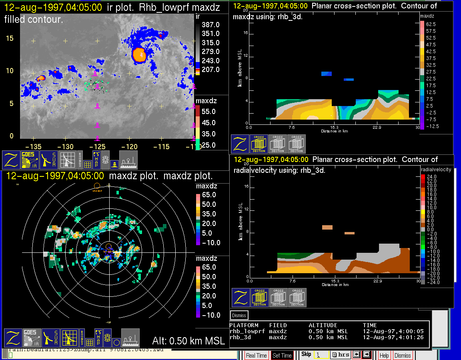Screen dimensions: 461x360
Task: Enable Real Time mode
Action: pos(256,355)
